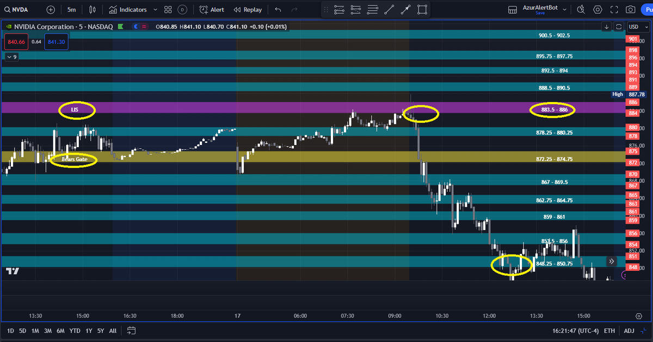Grab the floating drawing toolbar handle
Image resolution: width=653 pixels, height=342 pixels.
pyautogui.click(x=326, y=9)
